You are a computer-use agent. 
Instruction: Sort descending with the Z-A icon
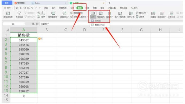(x=38, y=17)
